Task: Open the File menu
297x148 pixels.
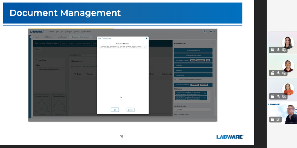Action: [57, 31]
